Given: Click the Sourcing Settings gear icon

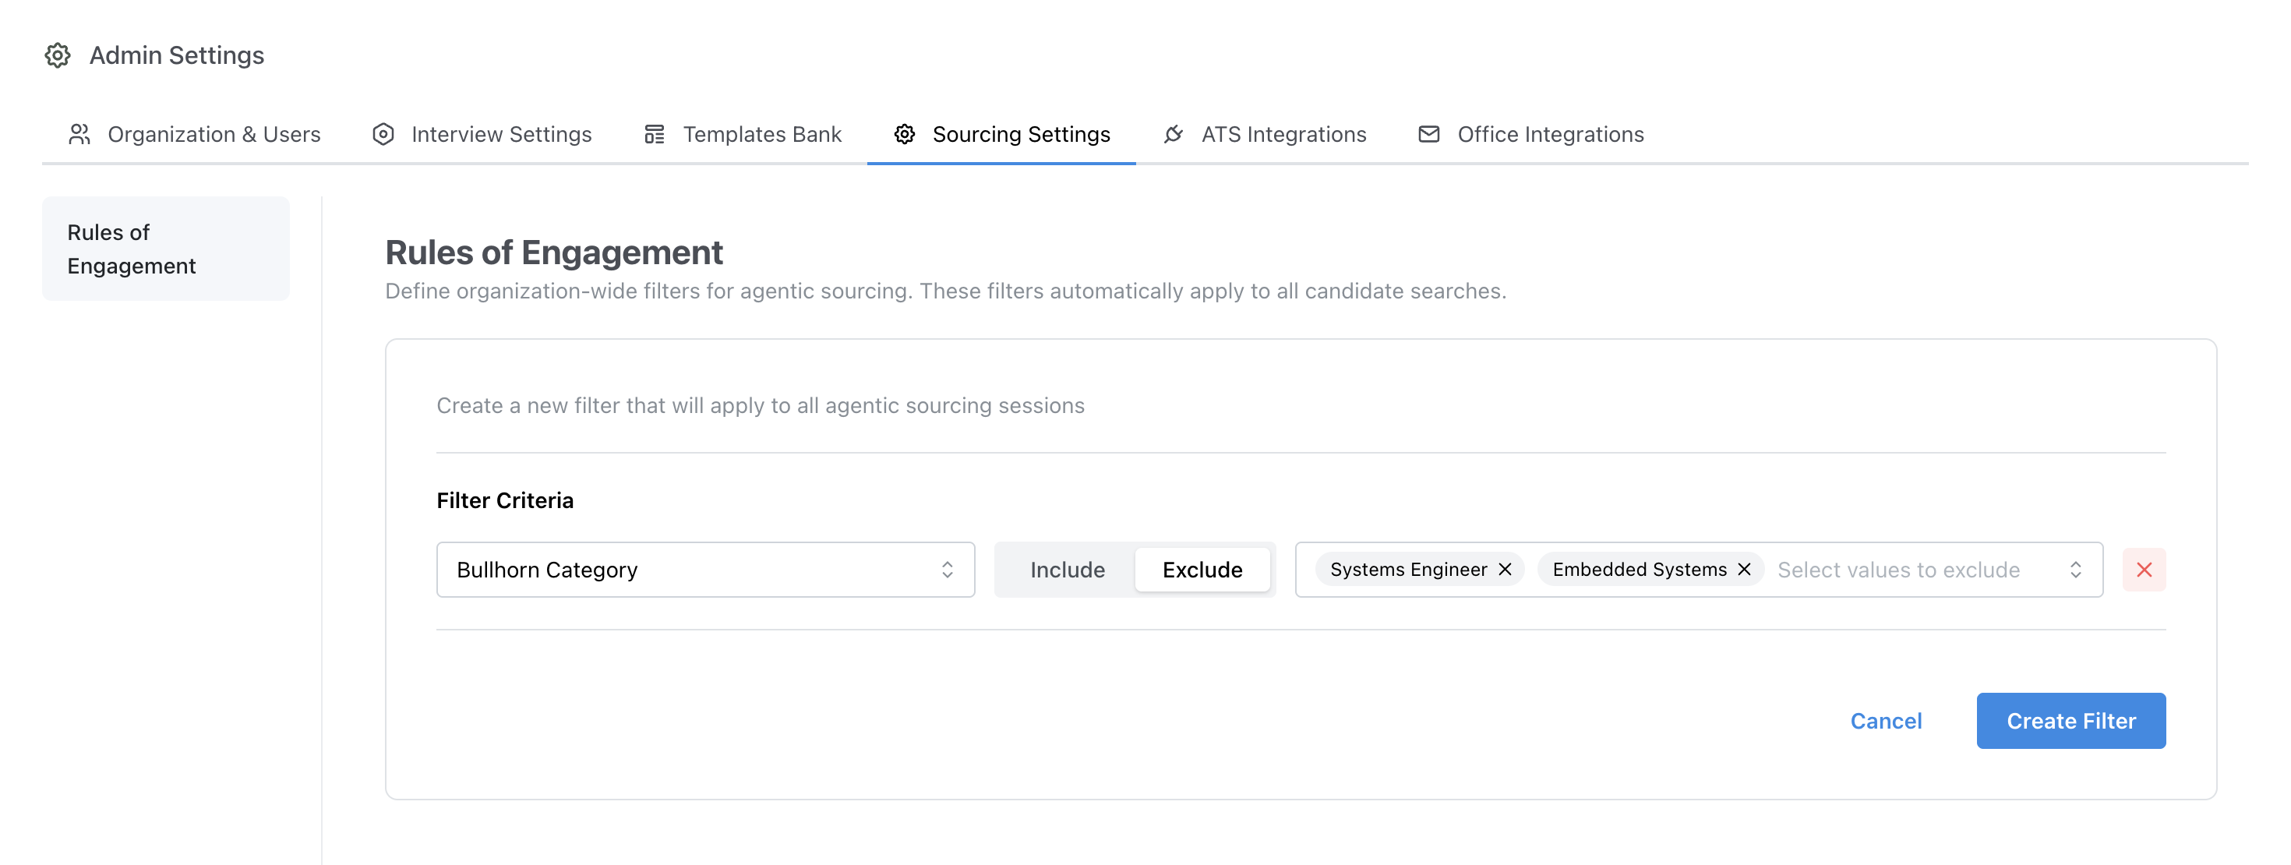Looking at the screenshot, I should 905,134.
